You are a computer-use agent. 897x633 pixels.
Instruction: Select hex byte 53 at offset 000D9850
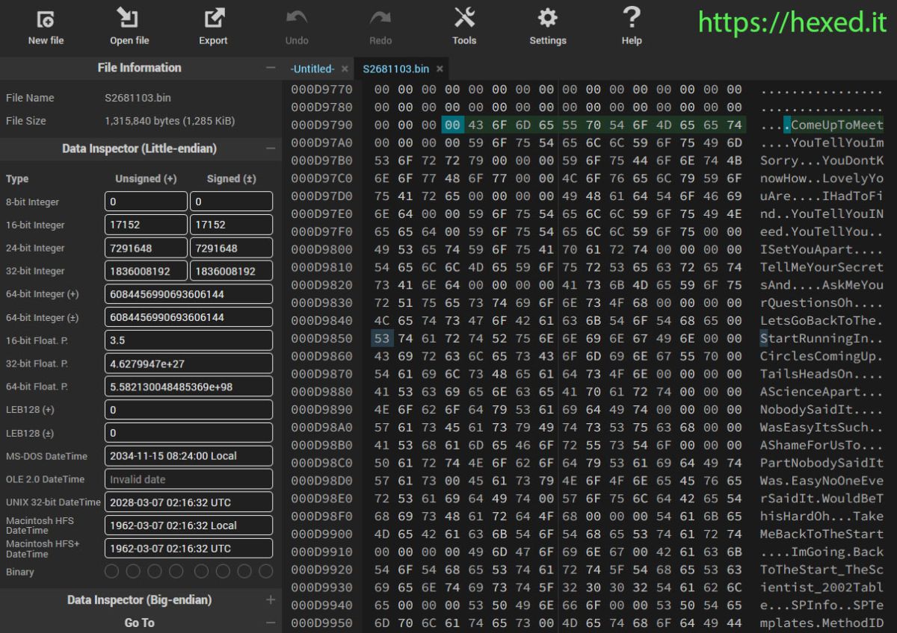point(381,338)
